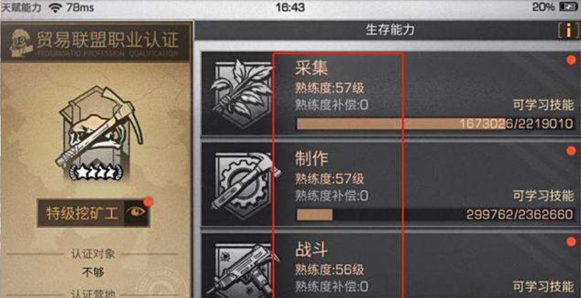Tap the battery indicator in status bar

pos(568,7)
